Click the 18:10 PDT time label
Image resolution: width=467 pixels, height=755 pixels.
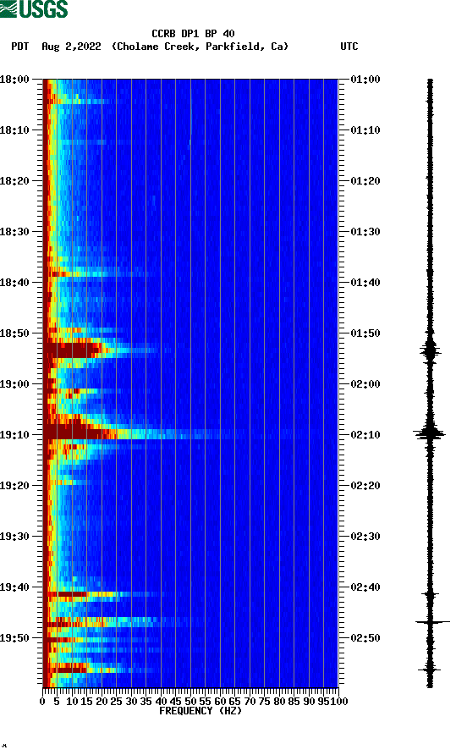tap(14, 130)
